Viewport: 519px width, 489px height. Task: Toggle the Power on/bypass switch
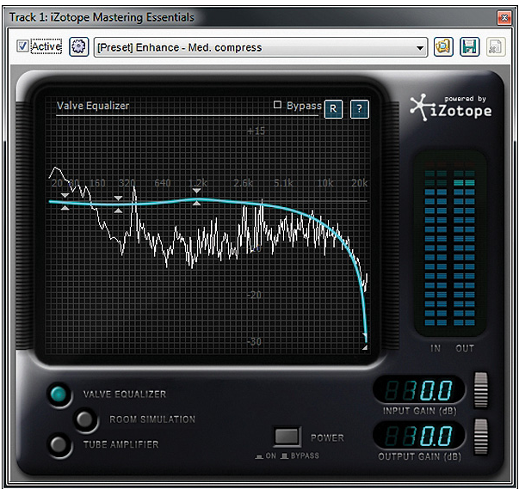point(287,436)
